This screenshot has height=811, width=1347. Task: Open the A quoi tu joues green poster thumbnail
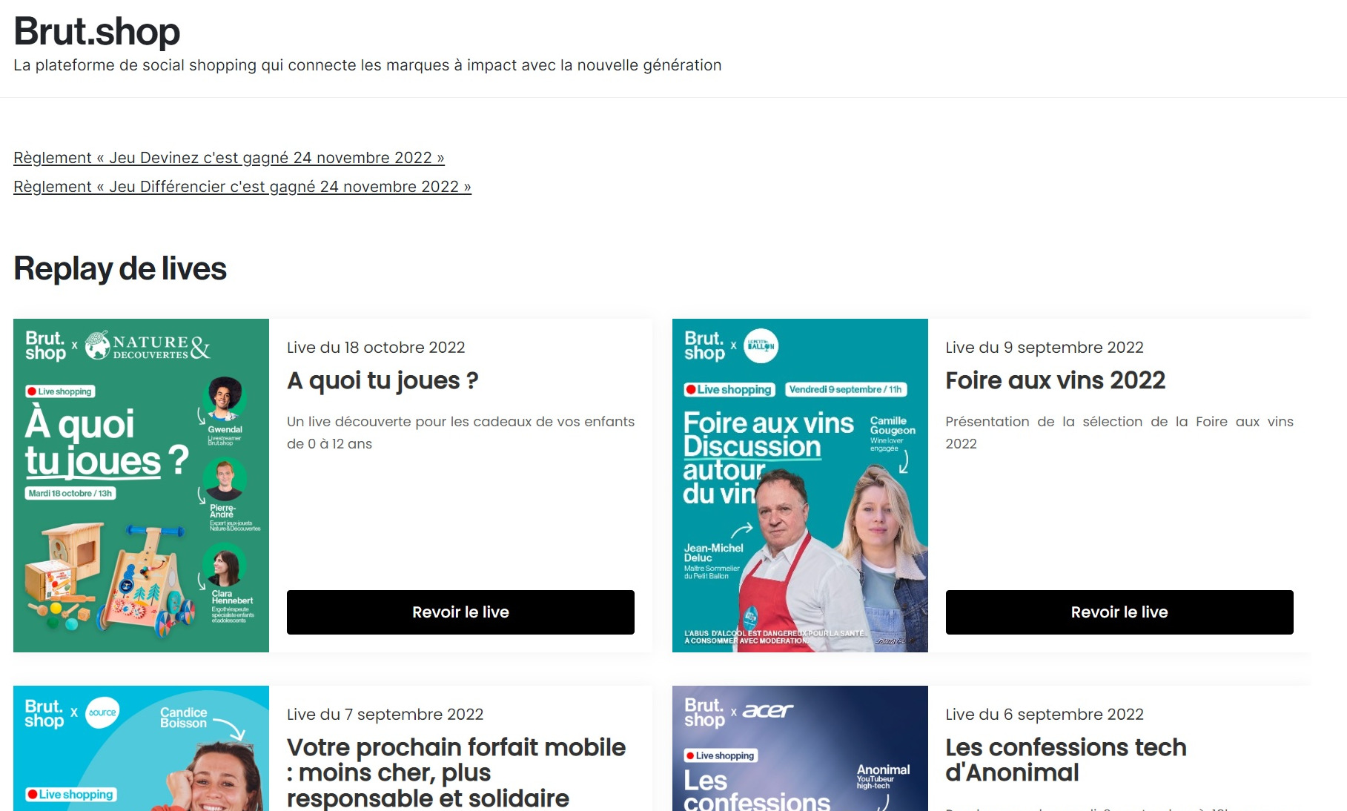[141, 486]
